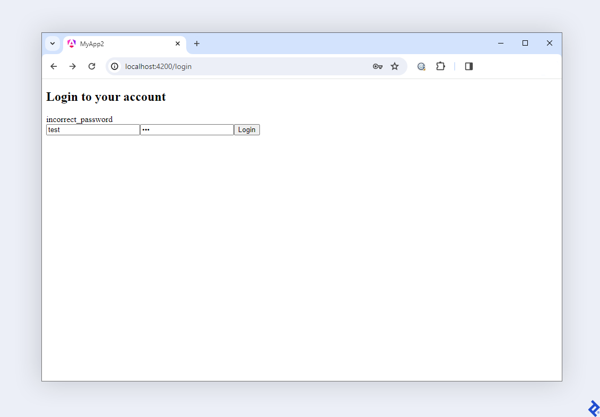This screenshot has width=600, height=417.
Task: Click the Toptal logo in the corner
Action: click(x=593, y=408)
